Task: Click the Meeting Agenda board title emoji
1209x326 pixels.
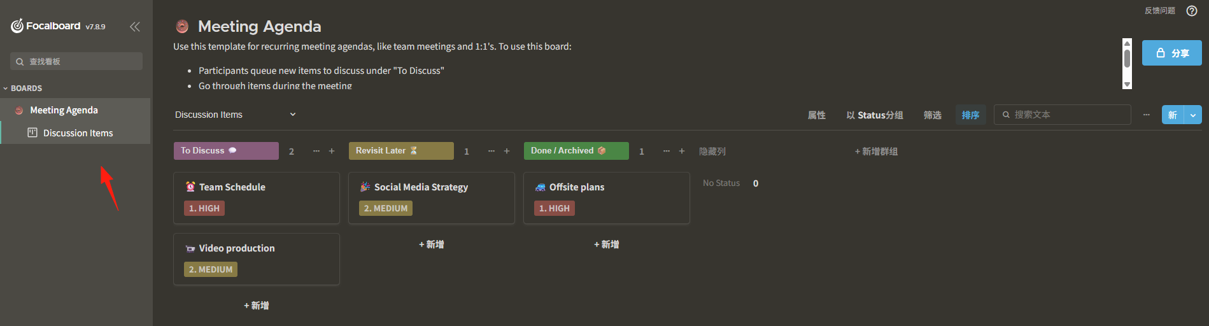Action: 182,26
